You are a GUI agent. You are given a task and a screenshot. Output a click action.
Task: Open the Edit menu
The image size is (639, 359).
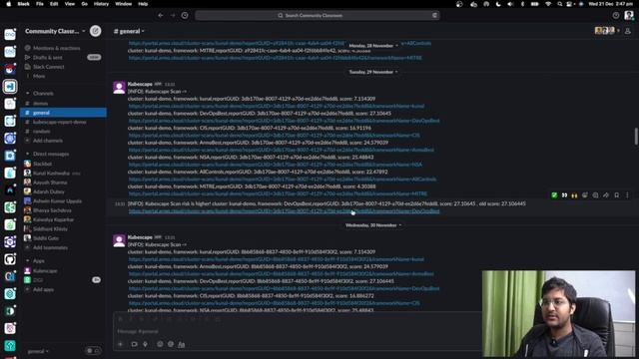point(54,4)
